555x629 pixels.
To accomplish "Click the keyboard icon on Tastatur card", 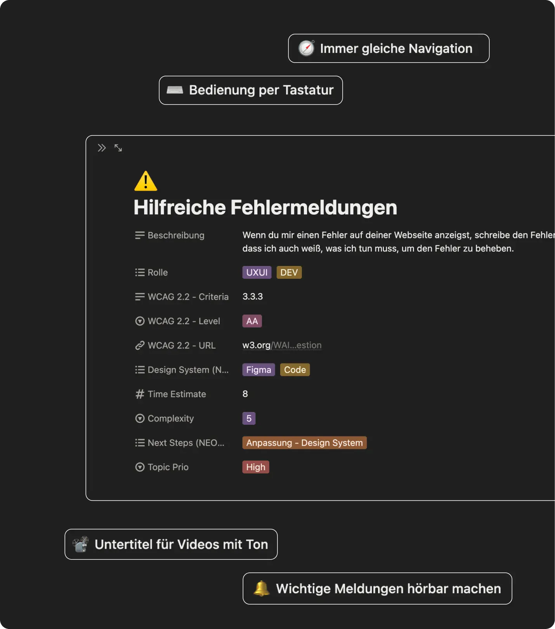I will pos(175,90).
